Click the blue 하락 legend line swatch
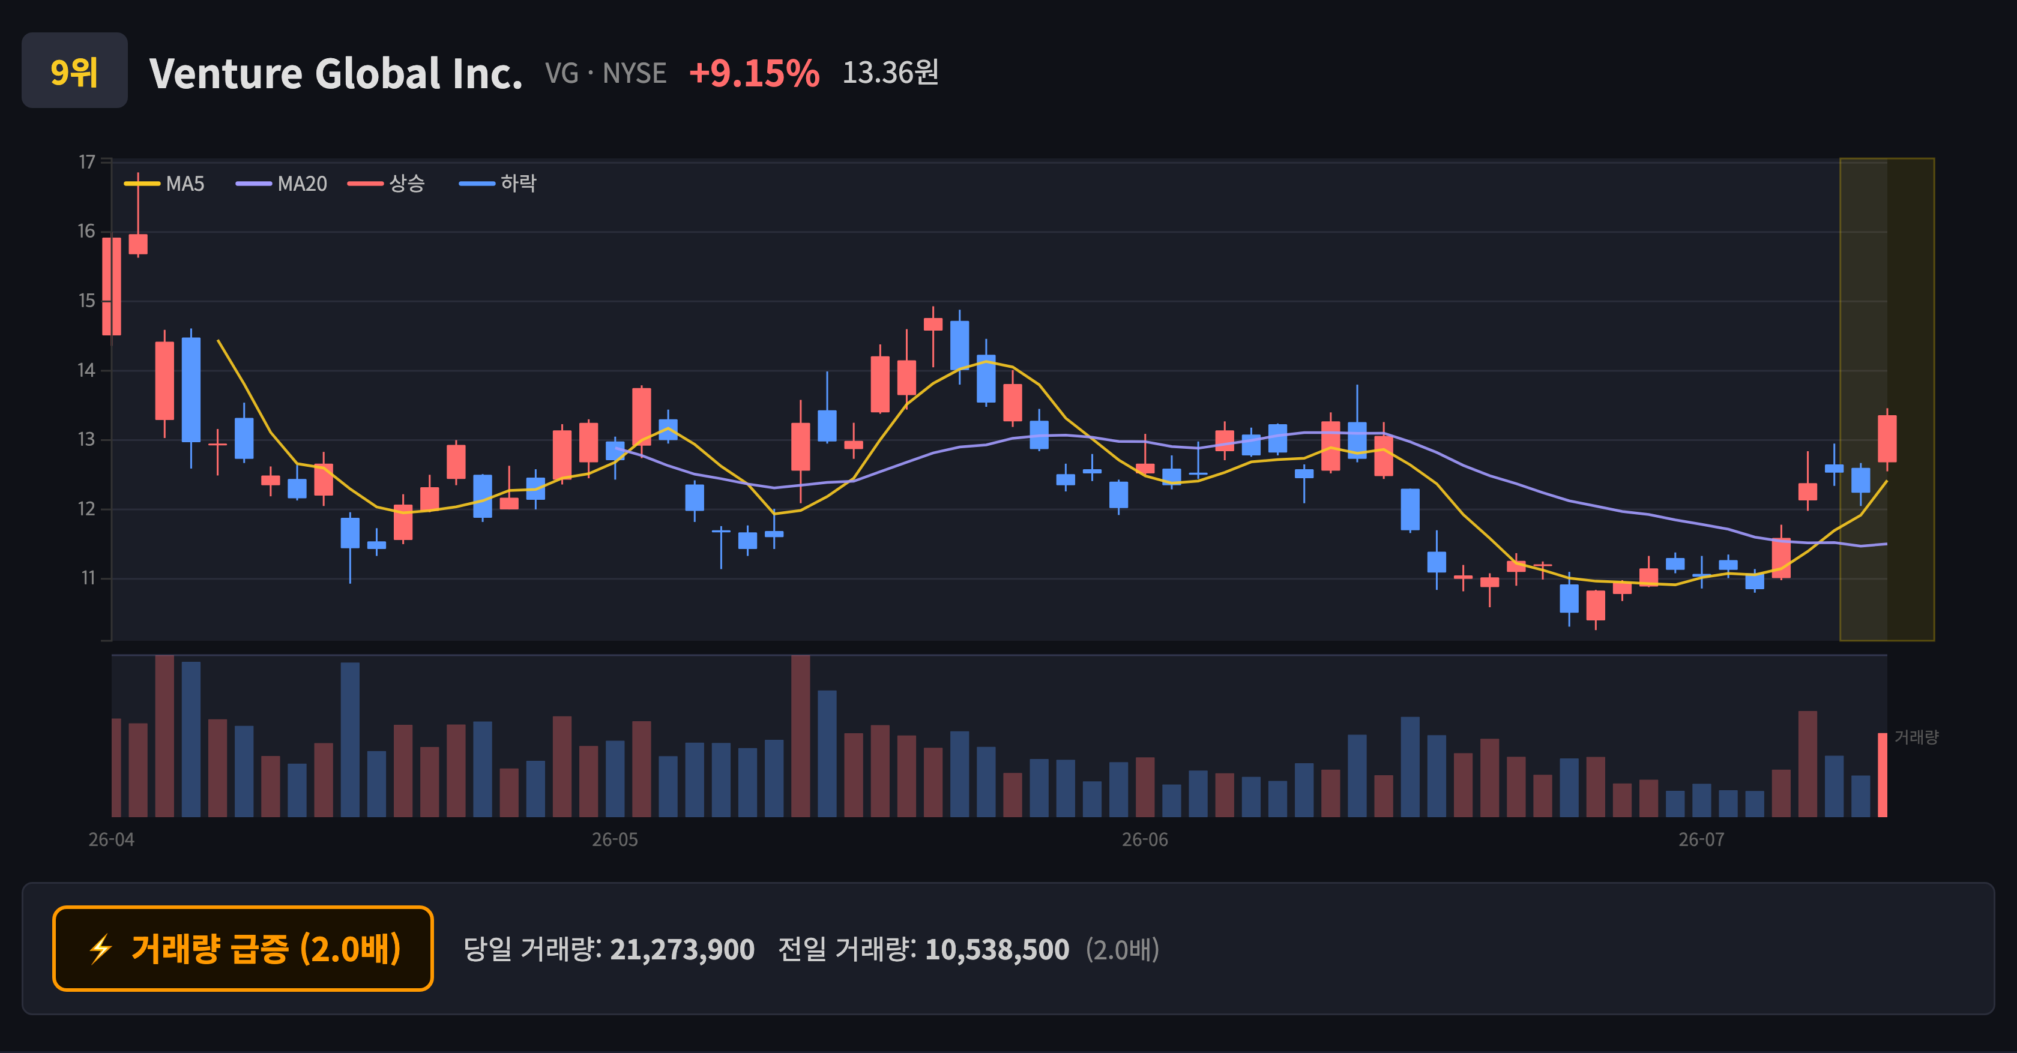Viewport: 2017px width, 1053px height. 477,184
